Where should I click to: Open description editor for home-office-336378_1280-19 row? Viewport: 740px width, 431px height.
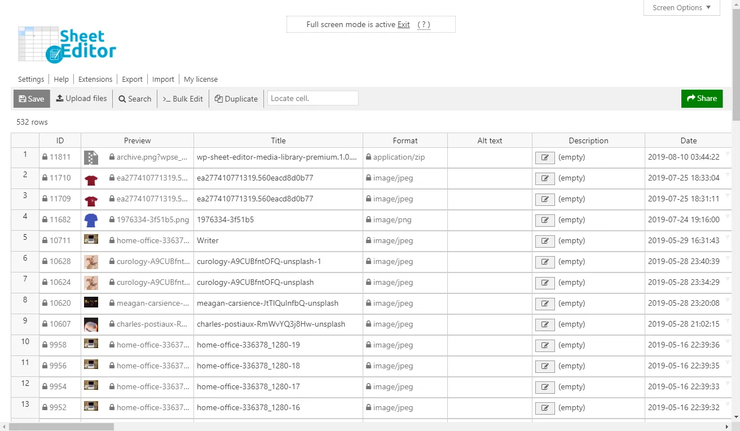tap(544, 346)
